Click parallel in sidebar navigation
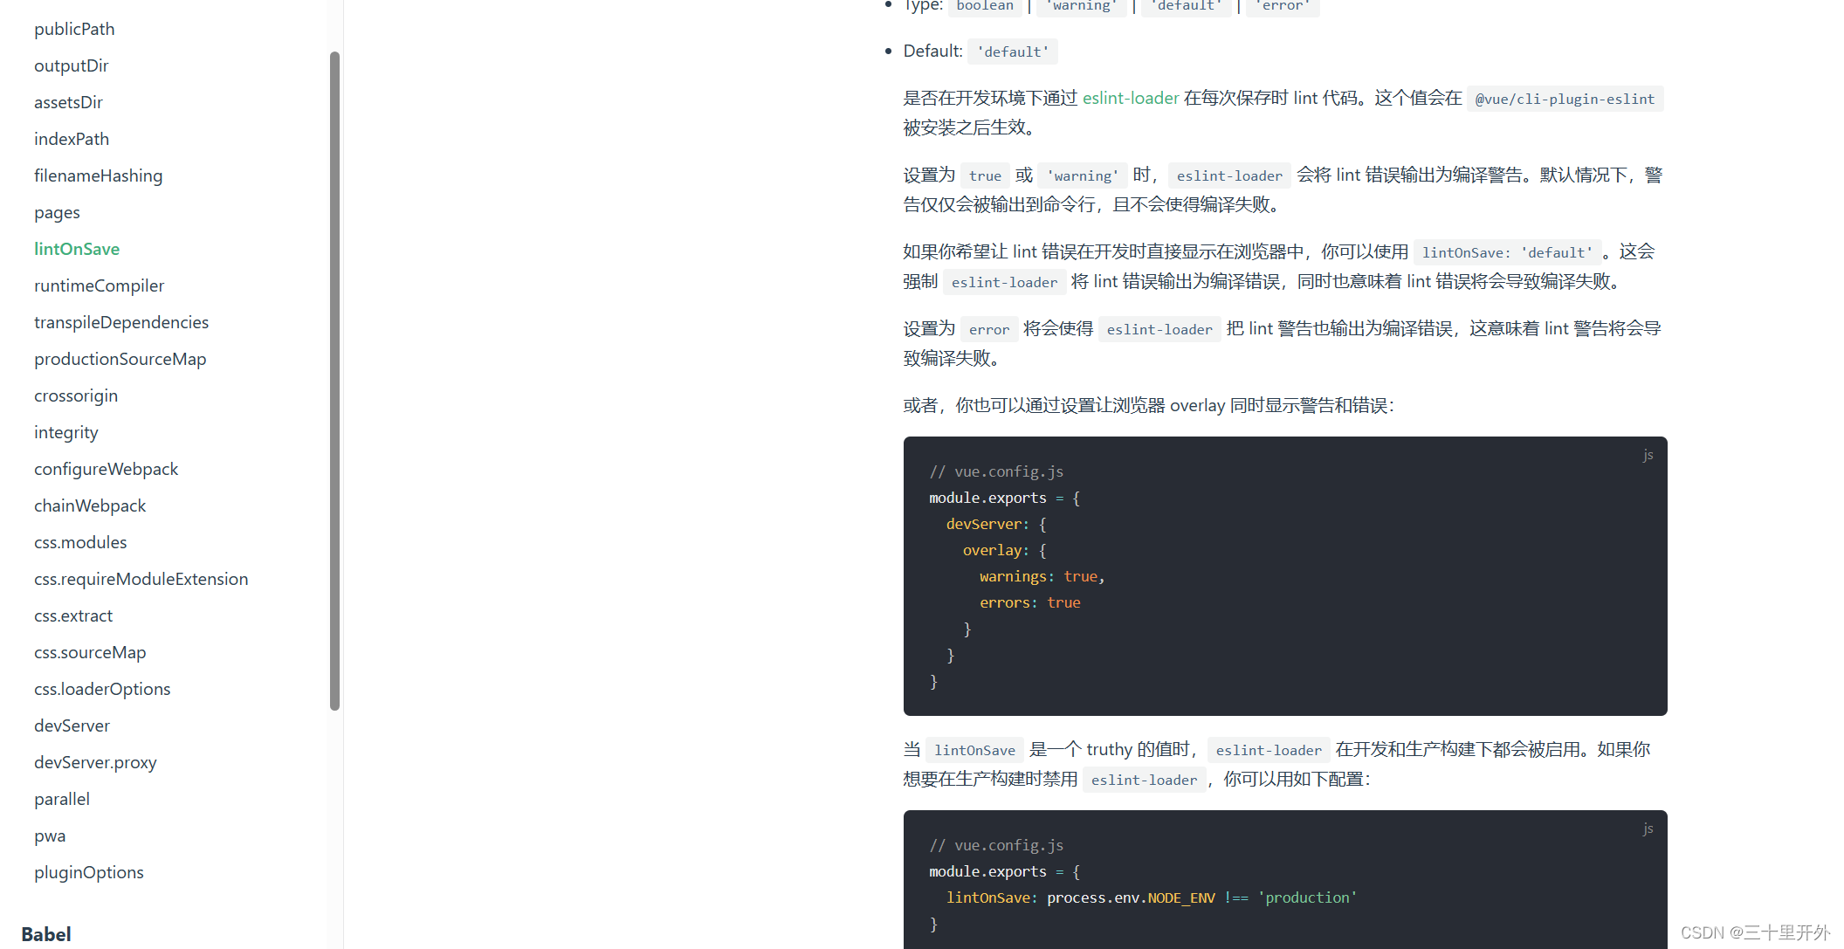Viewport: 1844px width, 949px height. click(60, 799)
